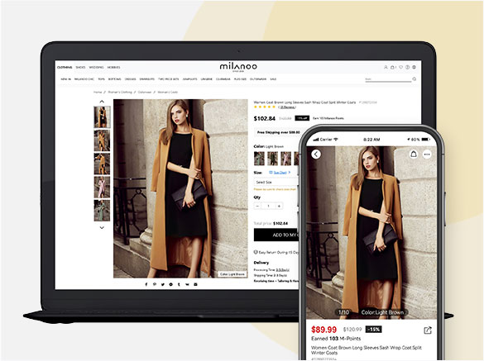Open the account profile icon in header

click(386, 67)
